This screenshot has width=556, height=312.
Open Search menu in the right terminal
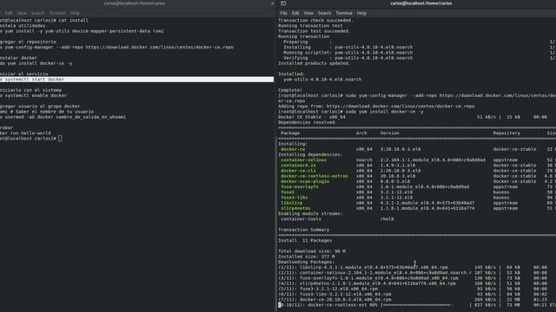(x=324, y=13)
